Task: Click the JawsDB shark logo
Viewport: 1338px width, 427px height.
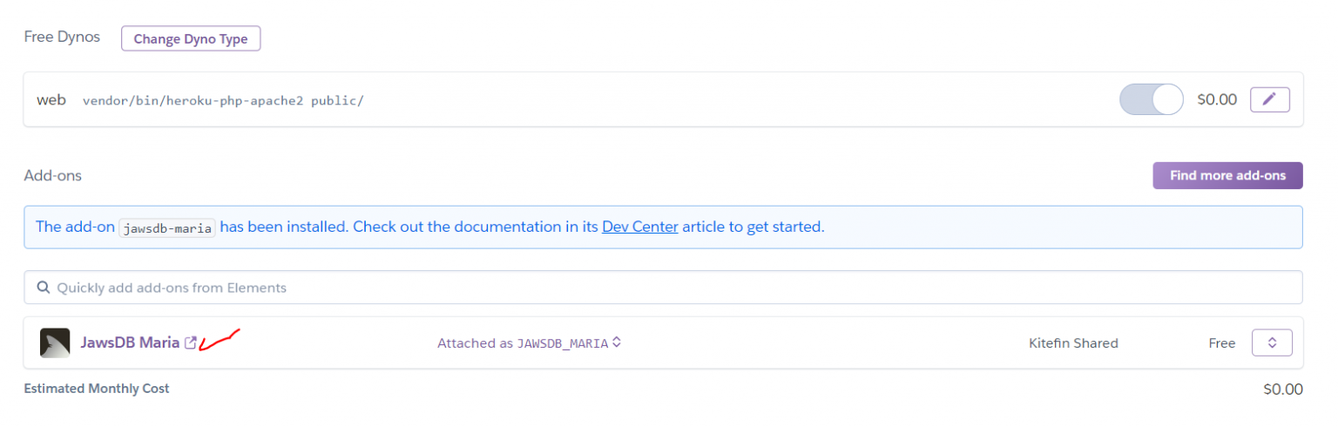Action: [55, 343]
